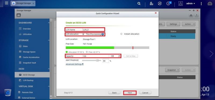Click the upper Status column header
This screenshot has height=100, width=215.
coord(173,31)
